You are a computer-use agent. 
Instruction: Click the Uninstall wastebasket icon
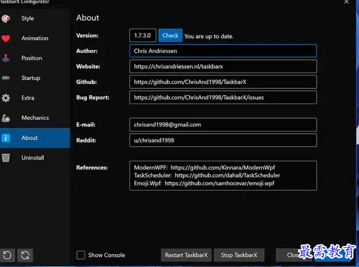(x=6, y=158)
